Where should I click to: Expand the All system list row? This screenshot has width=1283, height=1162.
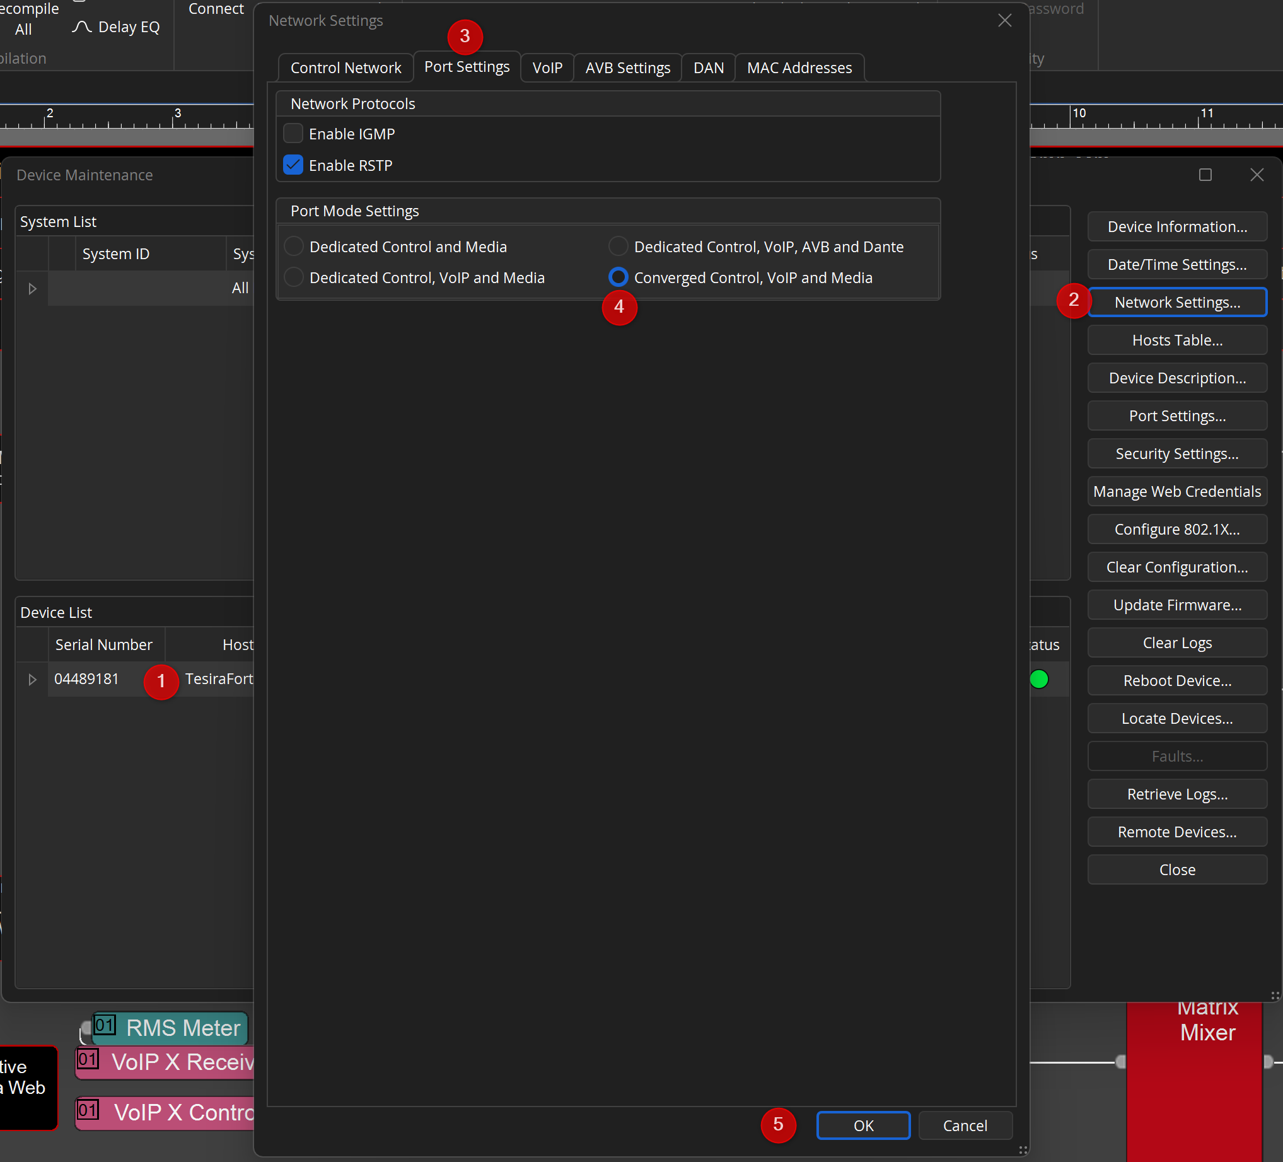coord(32,288)
